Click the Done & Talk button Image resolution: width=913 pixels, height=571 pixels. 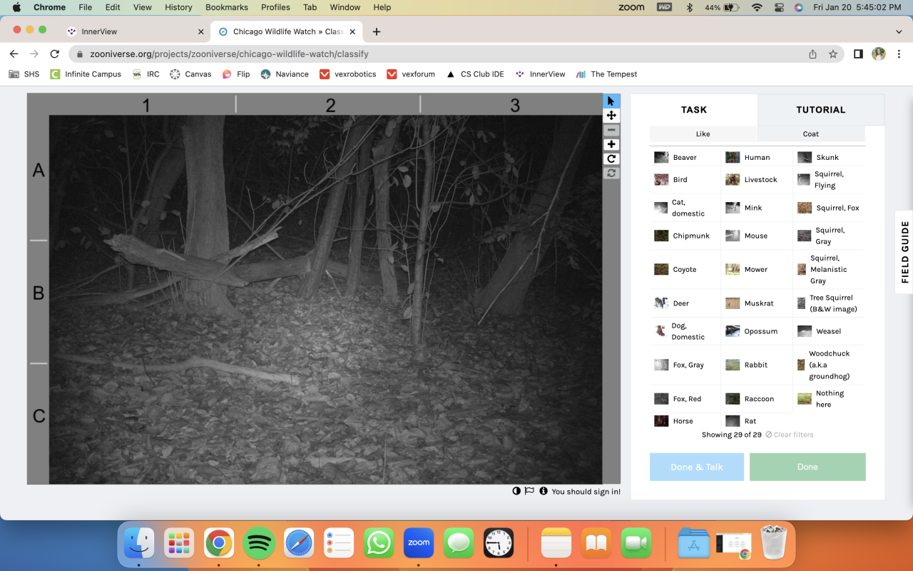(696, 467)
